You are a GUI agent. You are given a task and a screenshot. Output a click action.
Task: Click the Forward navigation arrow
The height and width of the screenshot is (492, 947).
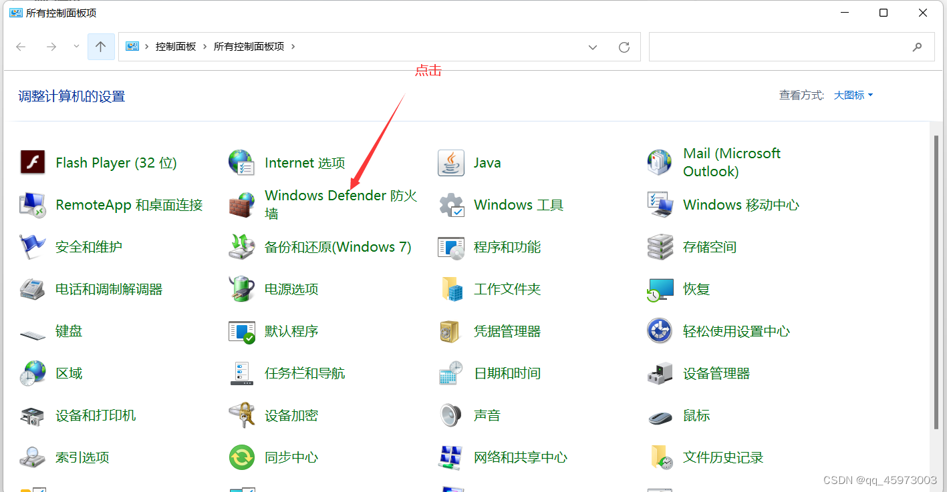pyautogui.click(x=51, y=47)
